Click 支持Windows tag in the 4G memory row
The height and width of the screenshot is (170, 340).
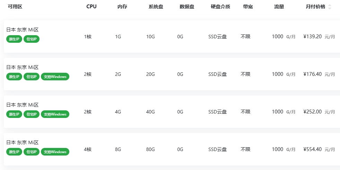click(55, 114)
